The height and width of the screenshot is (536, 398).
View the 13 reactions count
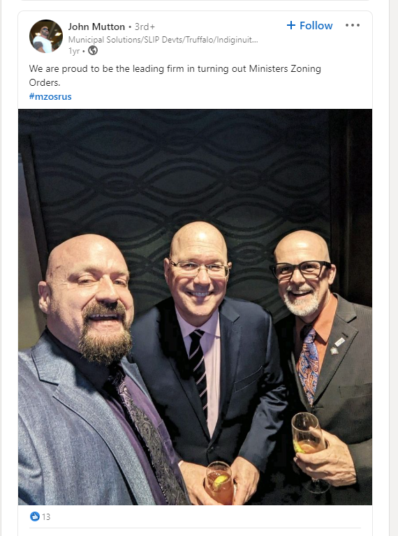point(46,516)
